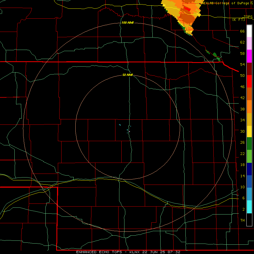Click the 38 legend value

(x=242, y=109)
